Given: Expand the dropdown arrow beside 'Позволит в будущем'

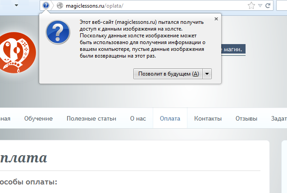Looking at the screenshot, I should (x=207, y=74).
